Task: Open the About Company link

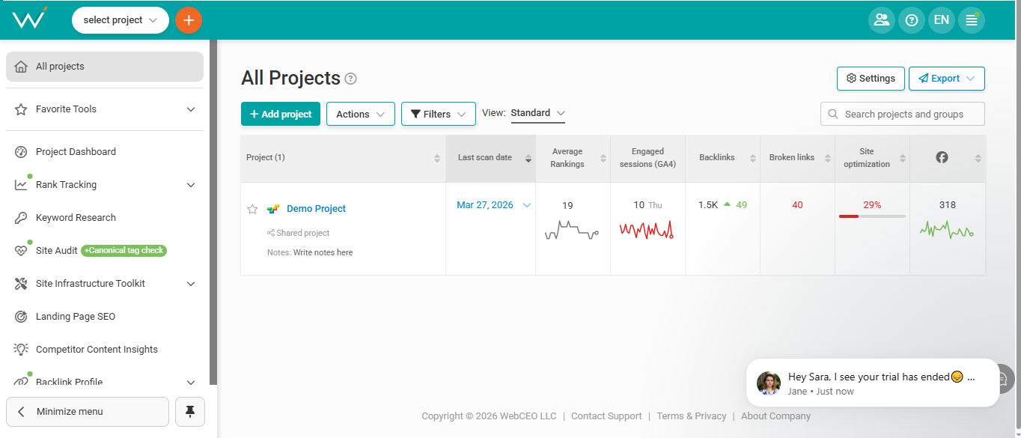Action: click(x=775, y=416)
